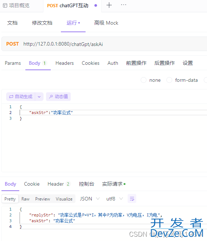Select the request Body tab
207x241 pixels.
point(38,63)
